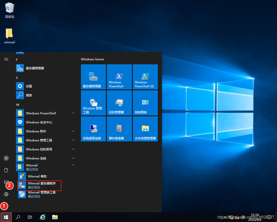Click the Start button on taskbar
Image resolution: width=277 pixels, height=222 pixels.
point(6,217)
